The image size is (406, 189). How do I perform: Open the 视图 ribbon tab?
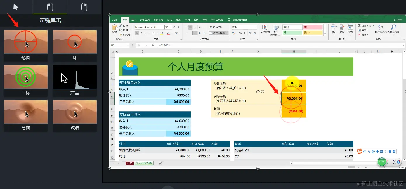196,20
